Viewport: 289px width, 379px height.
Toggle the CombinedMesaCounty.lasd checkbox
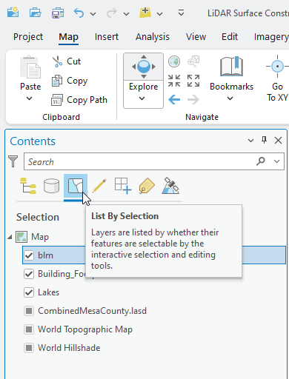(x=29, y=311)
